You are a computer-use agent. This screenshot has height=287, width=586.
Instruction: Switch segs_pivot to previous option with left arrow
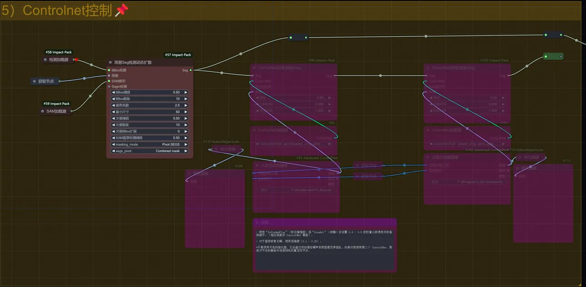click(x=114, y=151)
